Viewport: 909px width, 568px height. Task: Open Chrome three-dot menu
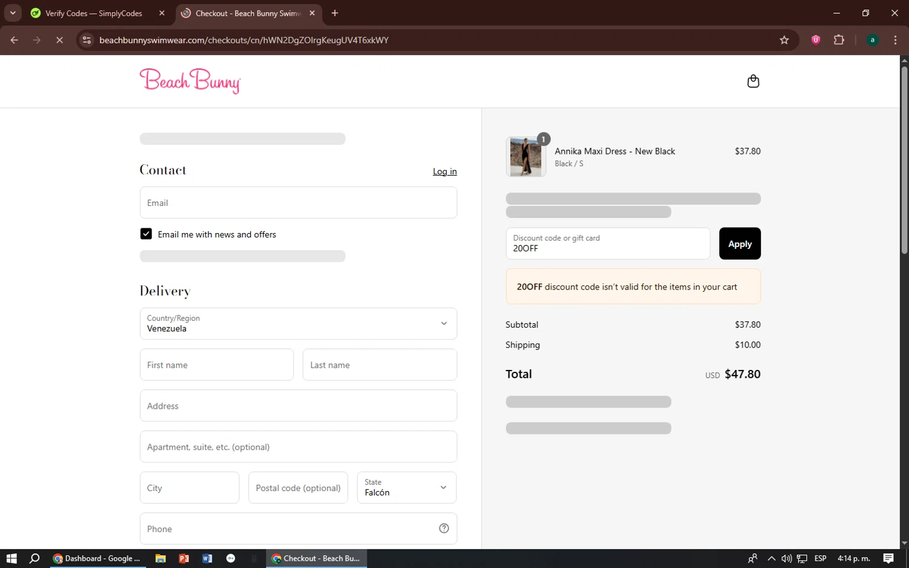[x=895, y=40]
